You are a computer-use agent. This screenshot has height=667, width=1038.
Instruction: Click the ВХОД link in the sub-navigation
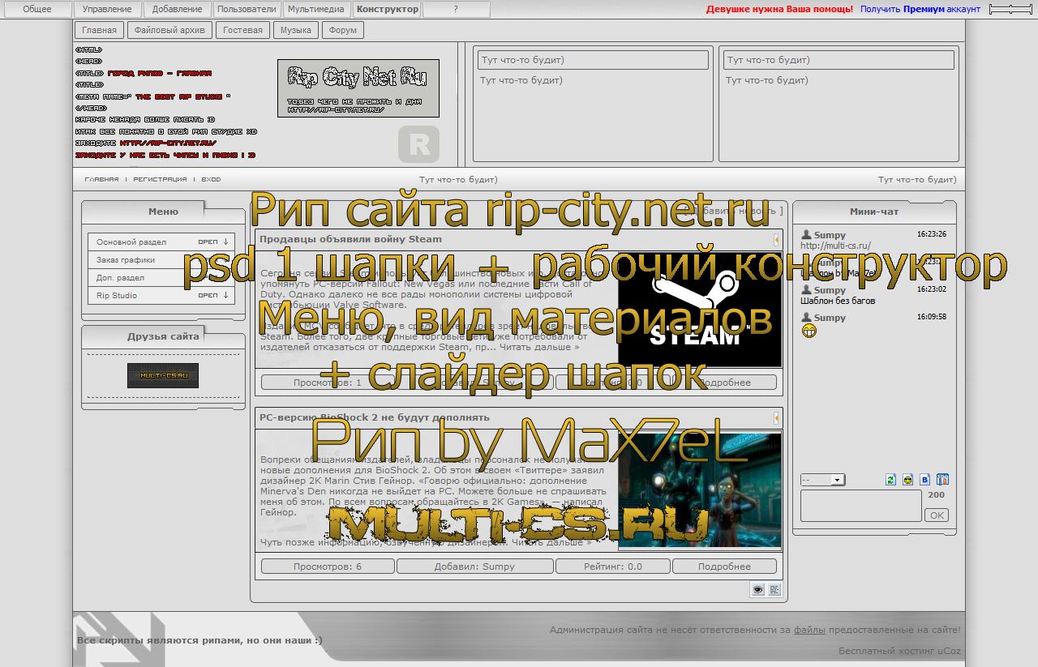[211, 179]
